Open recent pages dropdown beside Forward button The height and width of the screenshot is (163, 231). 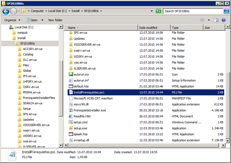pyautogui.click(x=19, y=11)
